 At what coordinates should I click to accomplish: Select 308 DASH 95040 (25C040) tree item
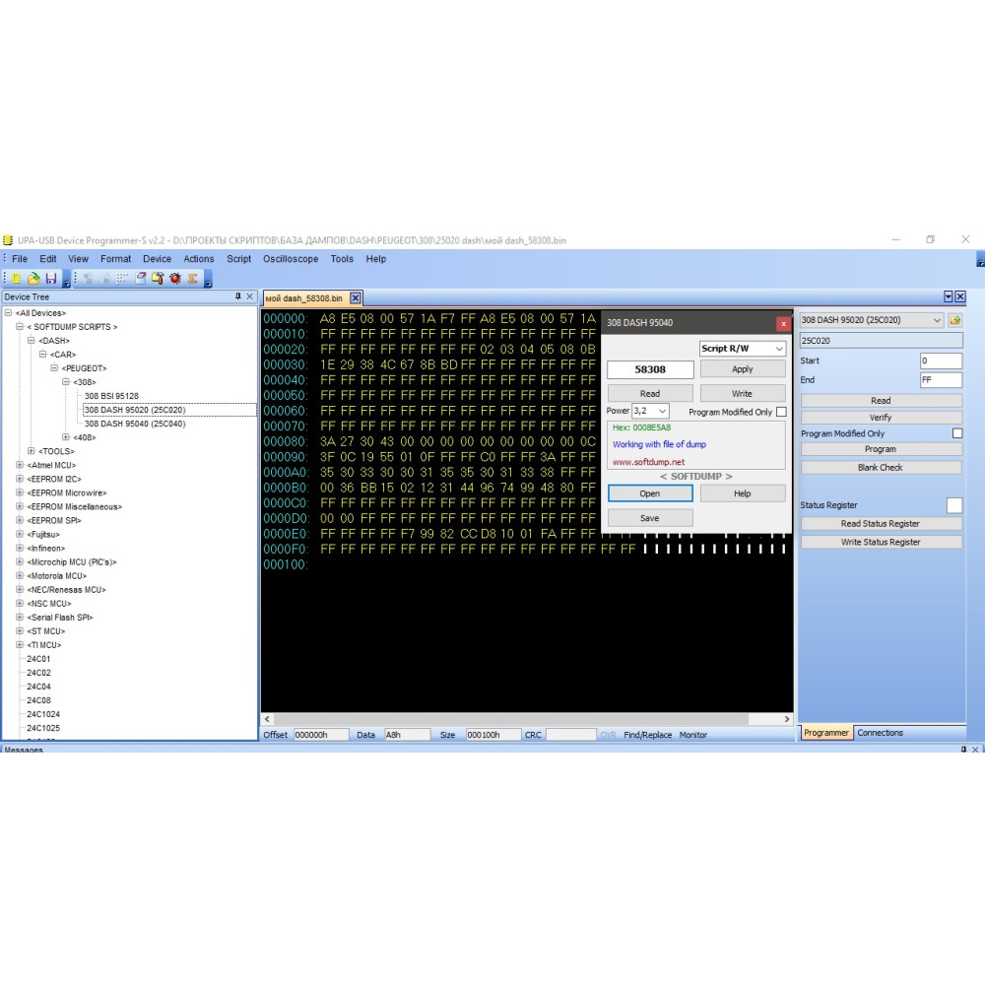pos(135,424)
